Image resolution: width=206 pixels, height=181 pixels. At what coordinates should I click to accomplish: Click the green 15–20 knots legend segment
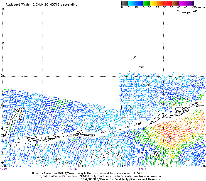pos(146,3)
